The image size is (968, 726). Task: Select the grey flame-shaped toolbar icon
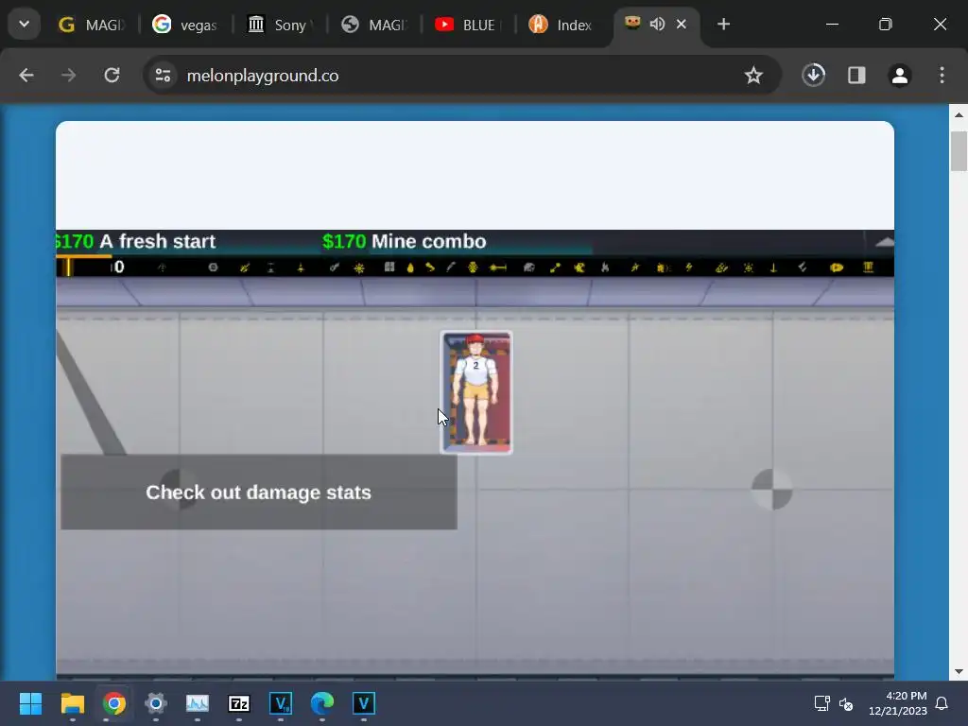coord(605,268)
